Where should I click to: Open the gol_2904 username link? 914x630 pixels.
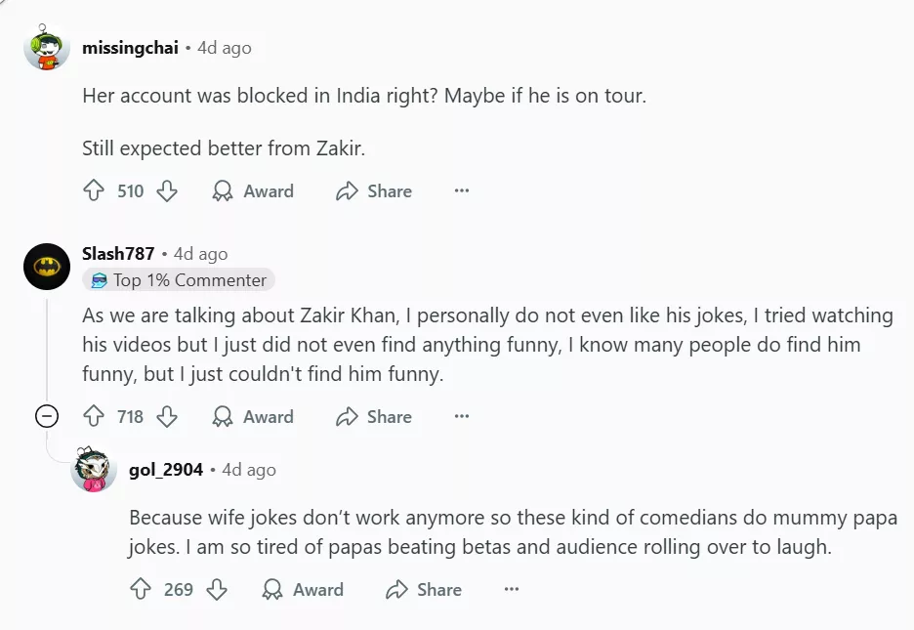(x=166, y=470)
